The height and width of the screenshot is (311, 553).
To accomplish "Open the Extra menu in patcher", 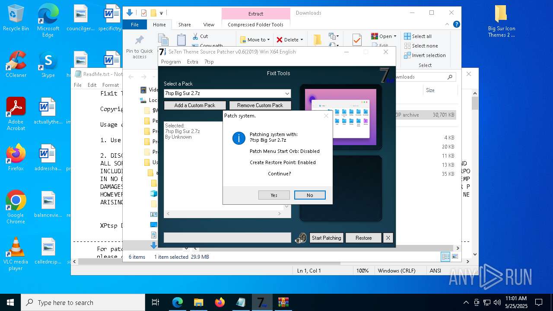I will 193,62.
